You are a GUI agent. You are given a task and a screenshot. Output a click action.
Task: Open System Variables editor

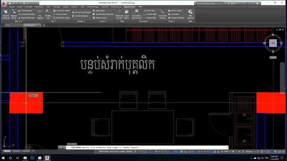(176, 18)
